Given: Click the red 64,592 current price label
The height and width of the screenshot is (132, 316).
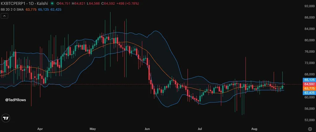Looking at the screenshot, I should pyautogui.click(x=309, y=84).
